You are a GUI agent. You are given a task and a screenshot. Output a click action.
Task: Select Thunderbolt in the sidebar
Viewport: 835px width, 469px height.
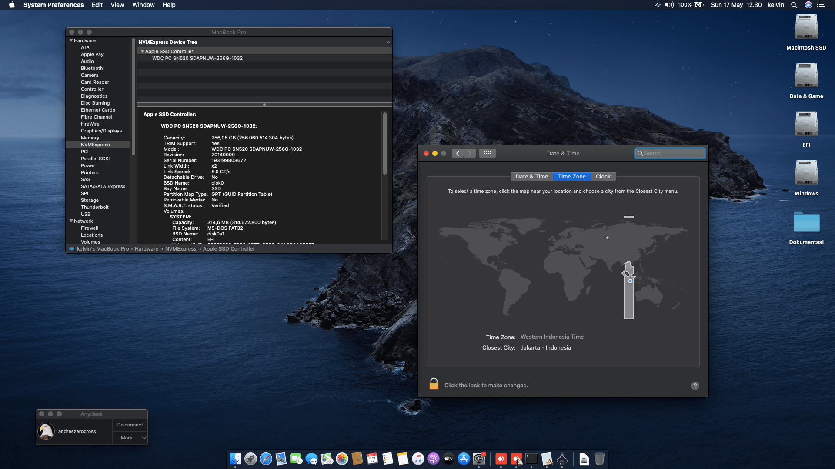click(95, 207)
